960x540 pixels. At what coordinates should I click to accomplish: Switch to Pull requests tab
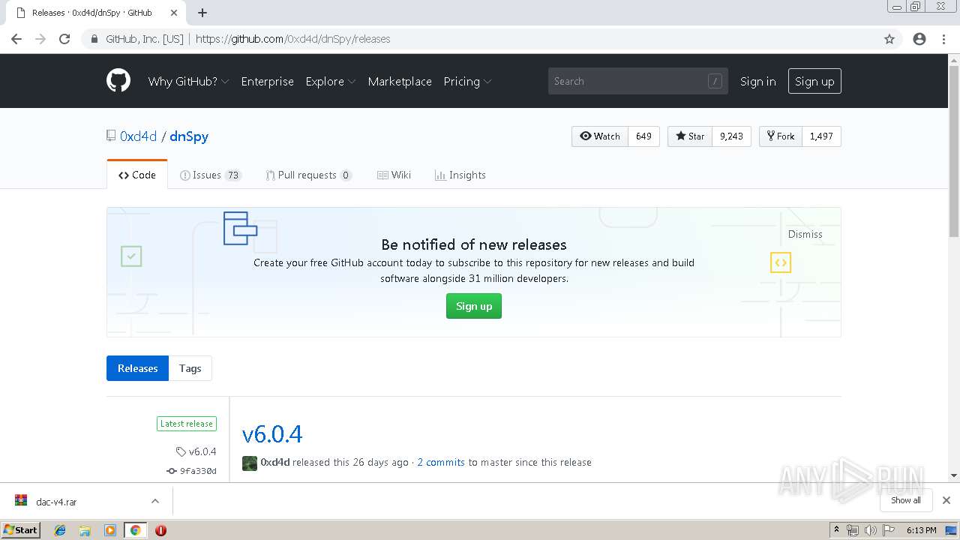point(308,175)
